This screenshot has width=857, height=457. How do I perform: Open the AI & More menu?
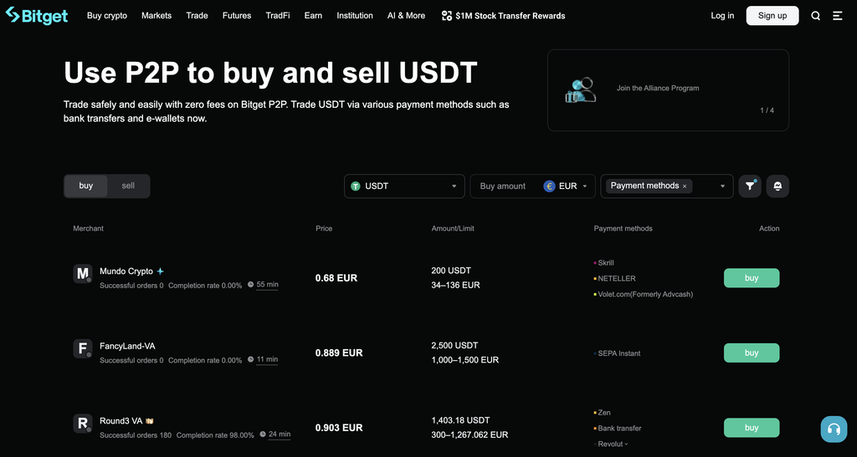pyautogui.click(x=406, y=16)
